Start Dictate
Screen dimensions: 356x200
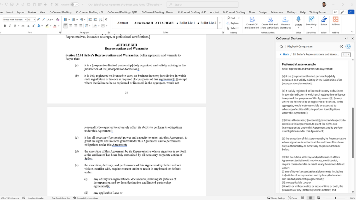click(298, 22)
